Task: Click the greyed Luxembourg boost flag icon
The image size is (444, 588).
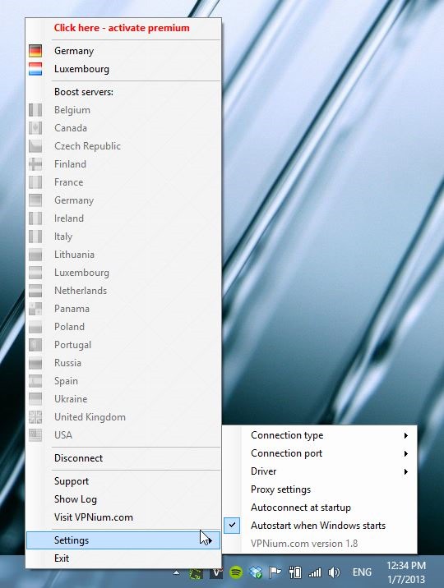Action: [35, 273]
